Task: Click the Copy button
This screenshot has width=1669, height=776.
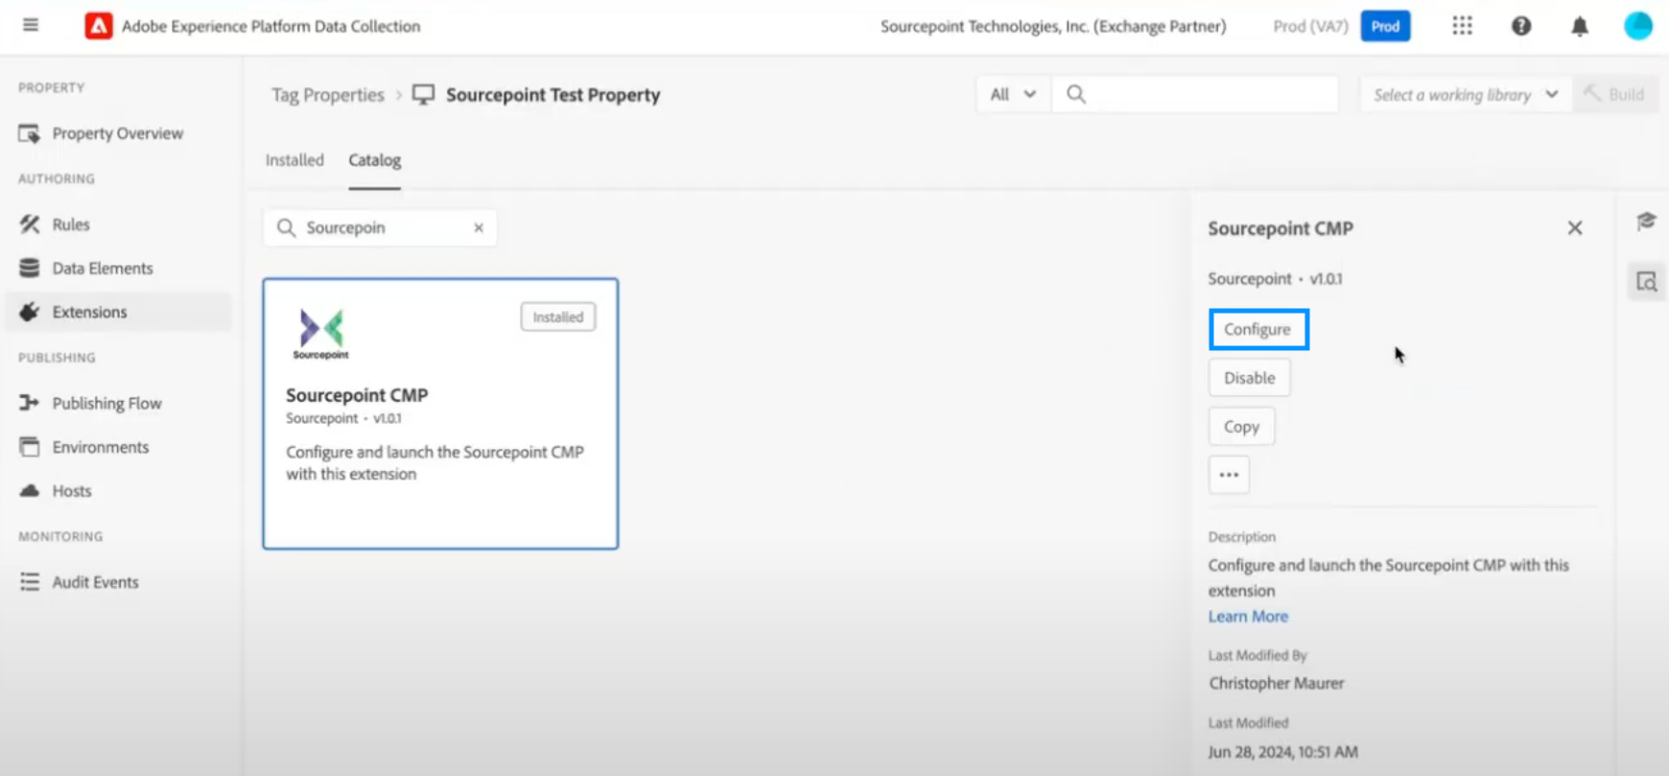Action: 1241,427
